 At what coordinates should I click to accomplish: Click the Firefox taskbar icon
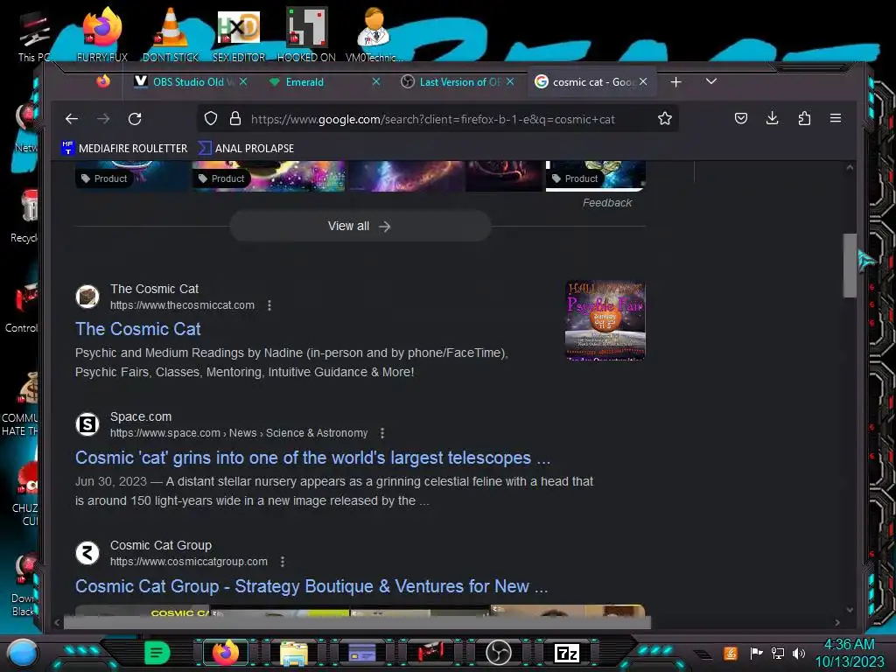click(x=226, y=653)
